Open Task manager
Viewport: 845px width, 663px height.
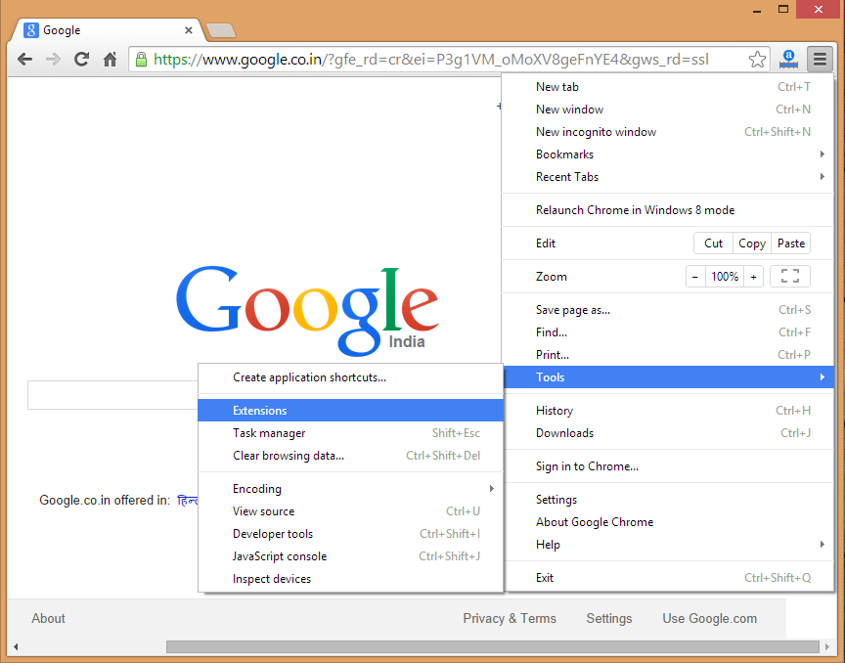[x=351, y=433]
